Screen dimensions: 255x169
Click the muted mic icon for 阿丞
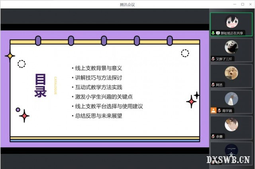[213, 85]
